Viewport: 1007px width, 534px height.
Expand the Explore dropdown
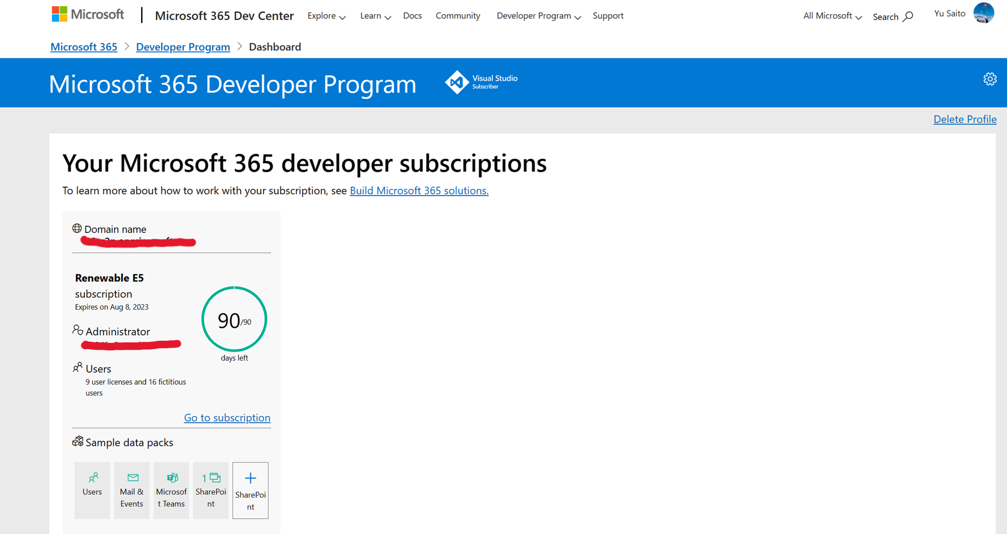coord(326,16)
